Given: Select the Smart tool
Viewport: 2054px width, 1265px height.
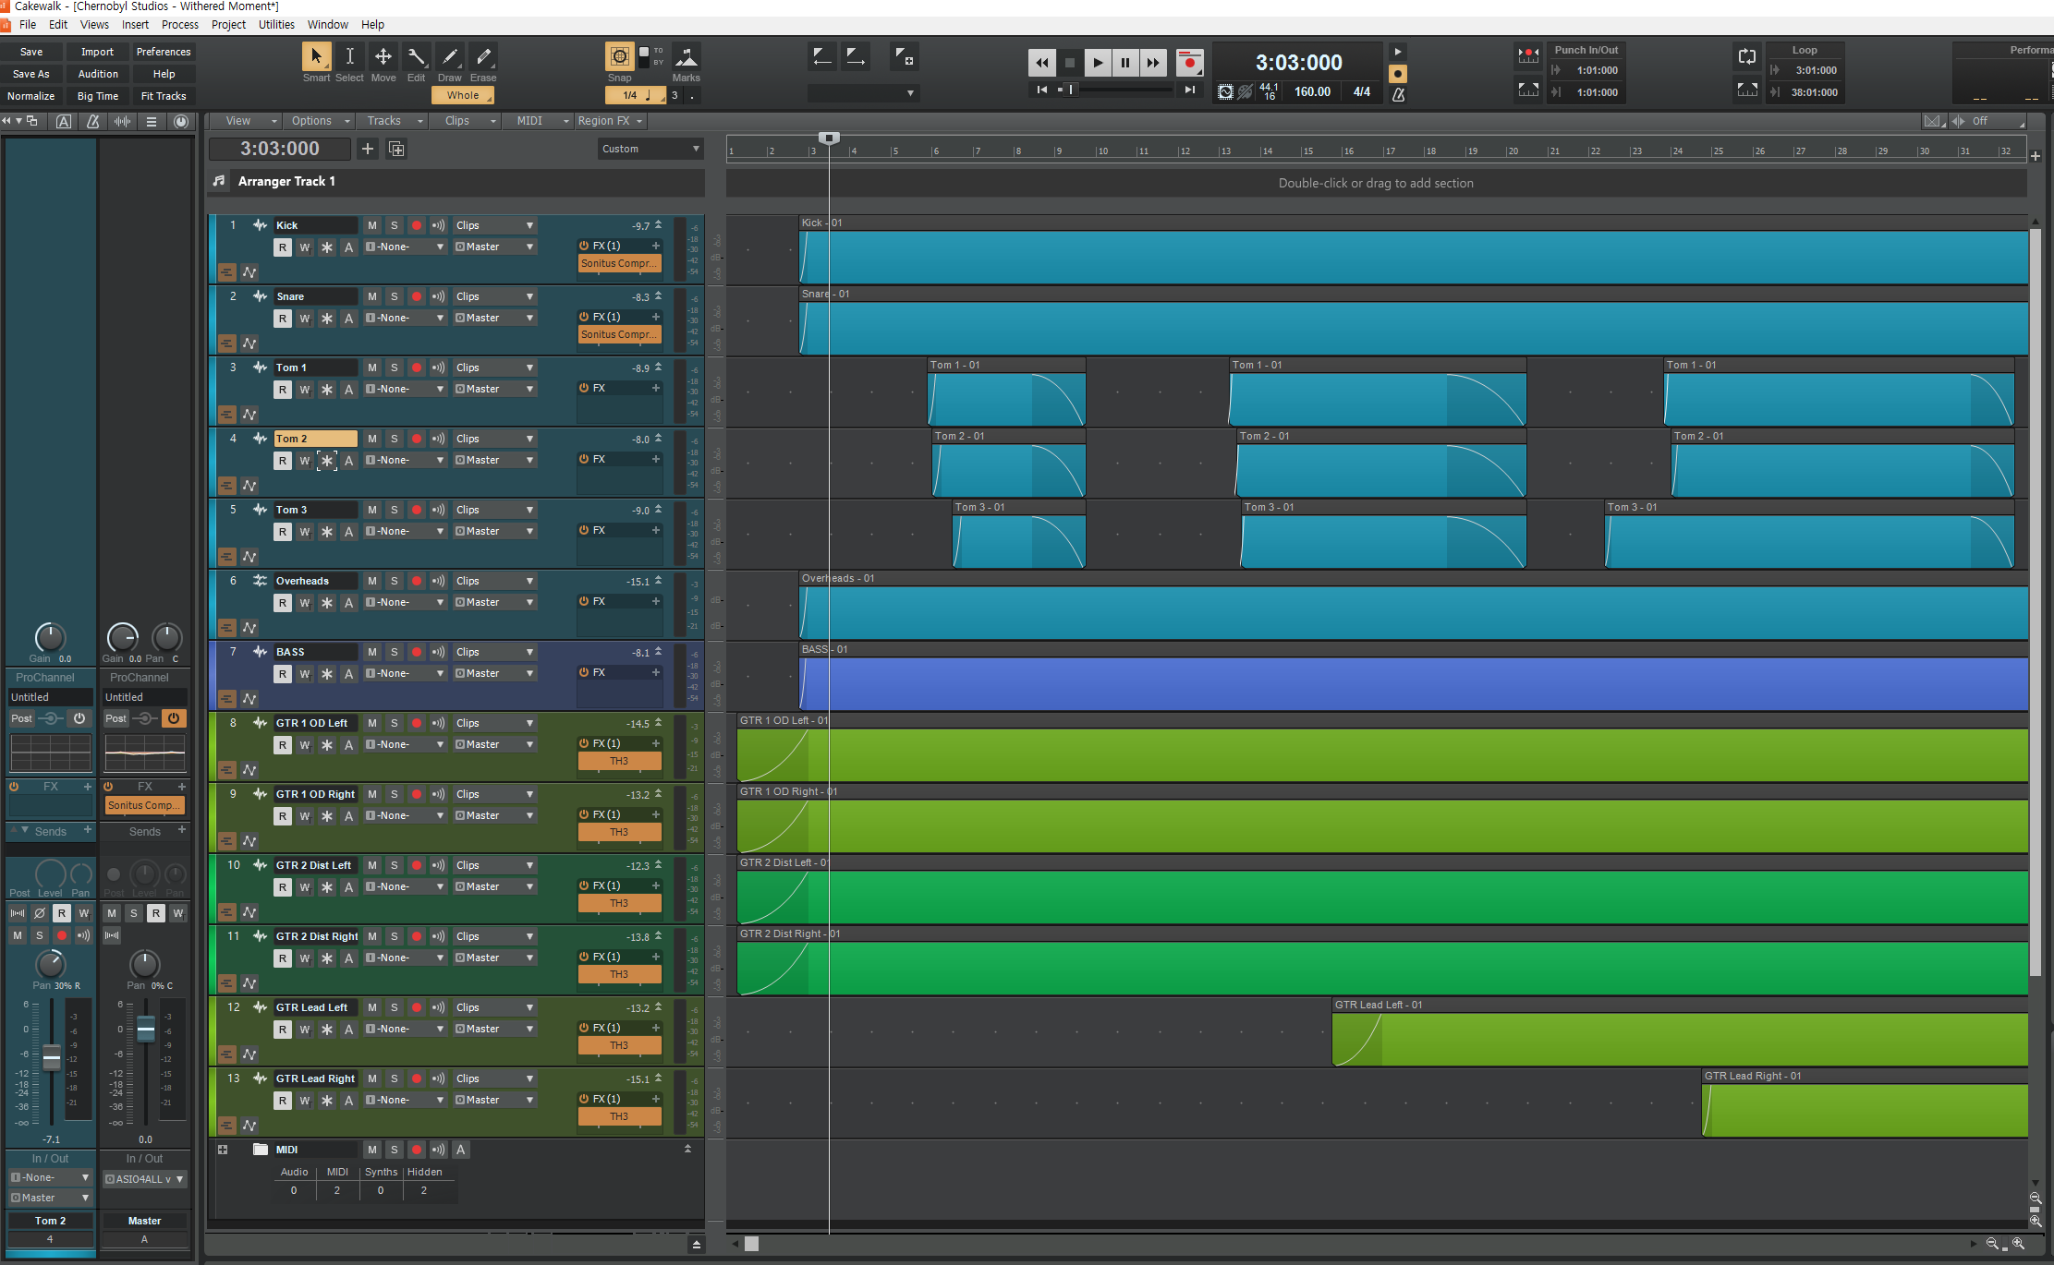Looking at the screenshot, I should [316, 57].
